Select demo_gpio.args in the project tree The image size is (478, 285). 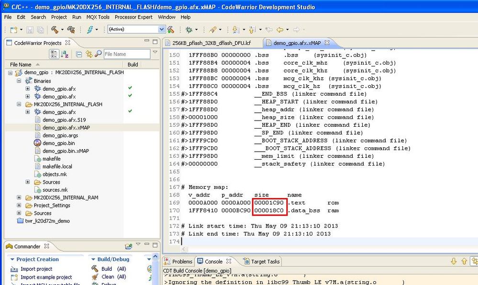(x=60, y=135)
